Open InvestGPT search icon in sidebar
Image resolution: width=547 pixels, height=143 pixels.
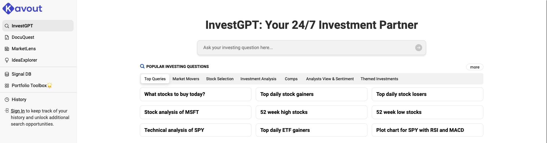[7, 26]
